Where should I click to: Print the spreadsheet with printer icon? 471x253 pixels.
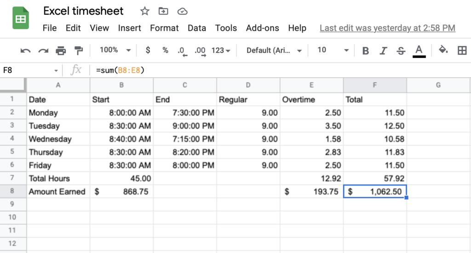click(61, 51)
